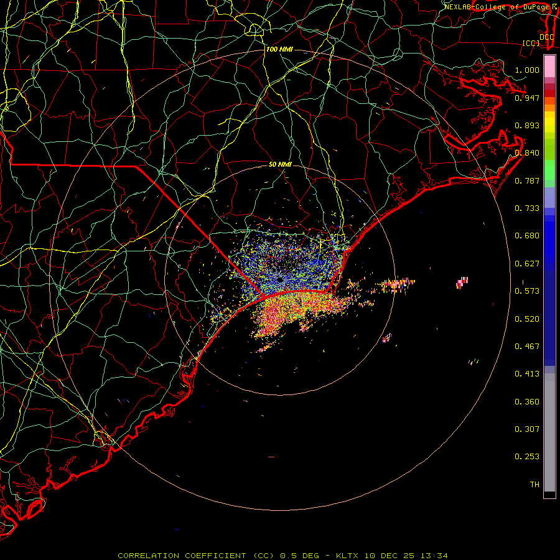Screen dimensions: 560x560
Task: Select the 0.307 legend value
Action: [x=527, y=429]
